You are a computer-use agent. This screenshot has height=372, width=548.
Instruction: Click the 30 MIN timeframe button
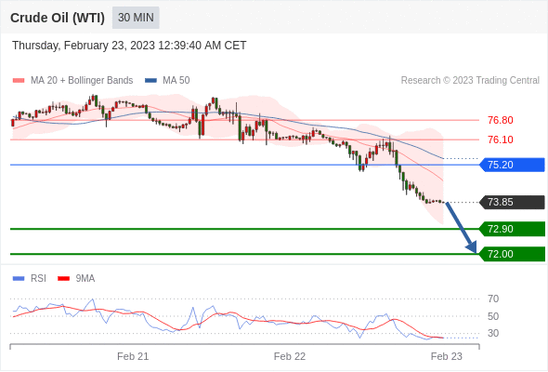136,18
